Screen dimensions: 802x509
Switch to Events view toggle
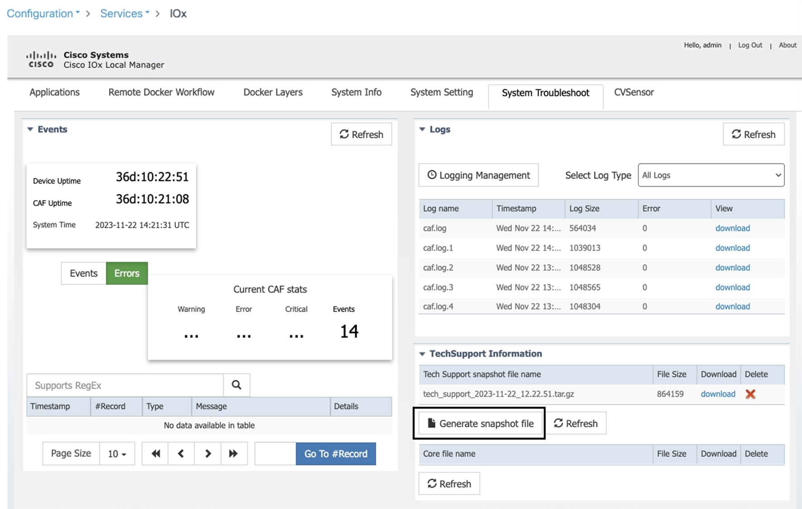[84, 273]
